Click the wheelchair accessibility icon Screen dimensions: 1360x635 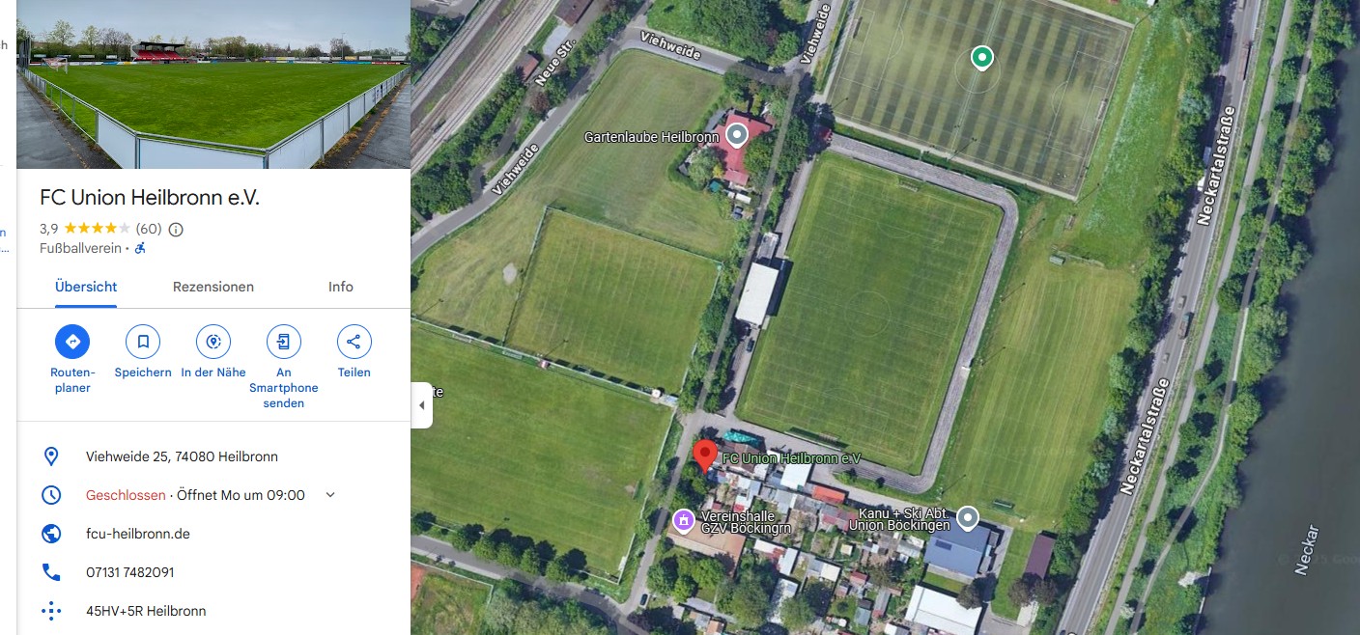click(x=140, y=248)
